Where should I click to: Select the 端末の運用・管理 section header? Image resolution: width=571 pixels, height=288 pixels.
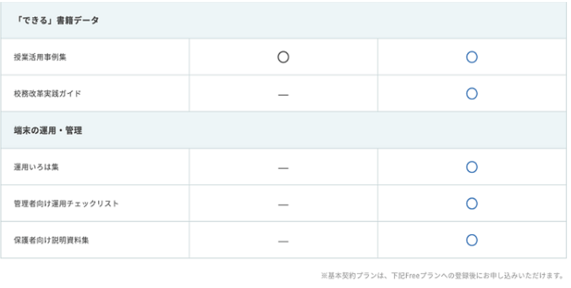point(48,131)
